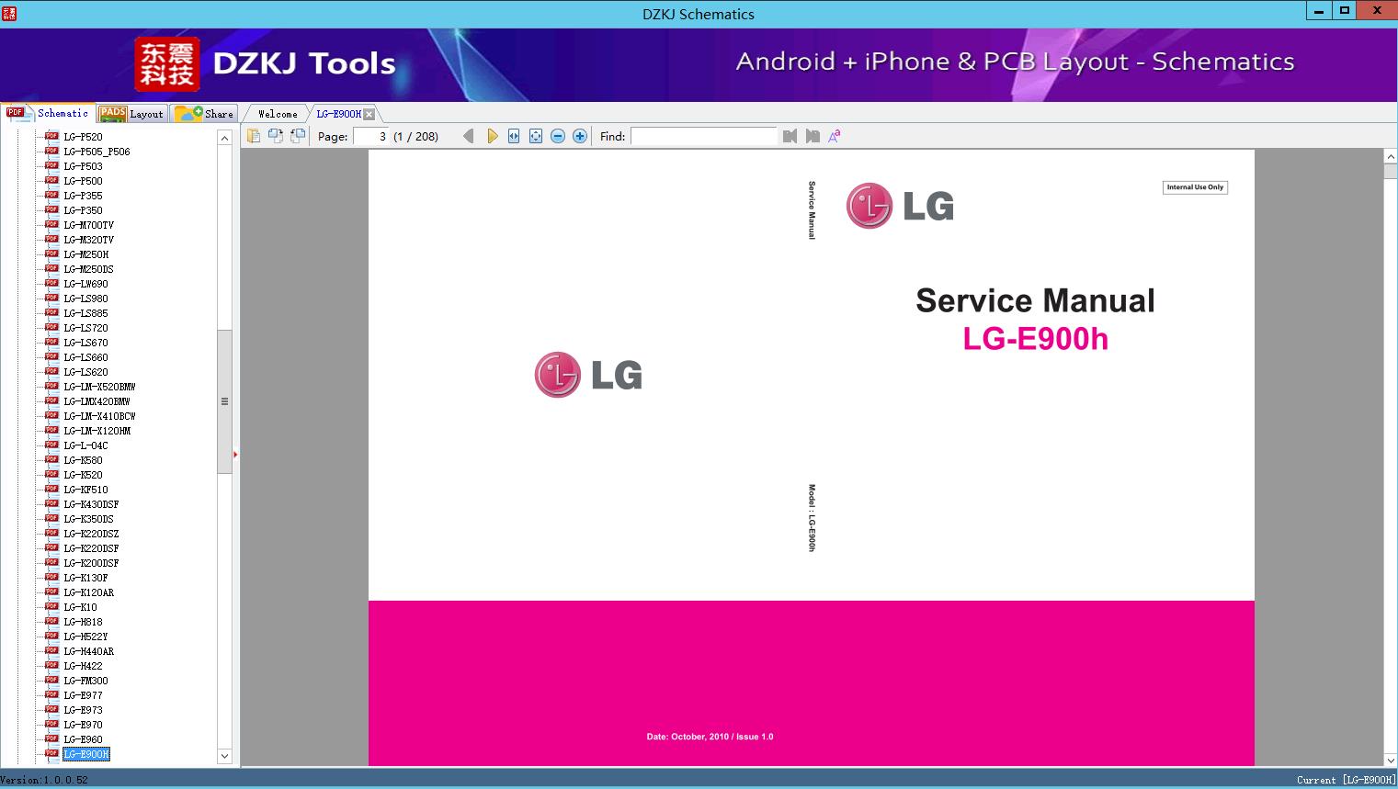Go to the previous page
Viewport: 1398px width, 789px height.
coord(469,136)
